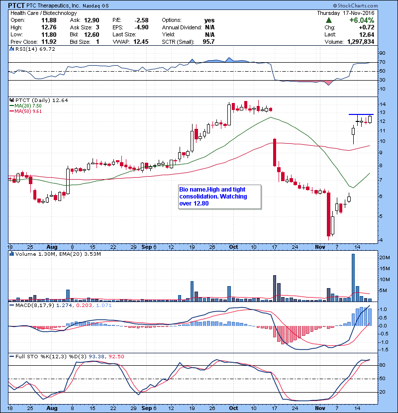
Task: Click the 90 label on the RSI axis
Action: click(382, 53)
